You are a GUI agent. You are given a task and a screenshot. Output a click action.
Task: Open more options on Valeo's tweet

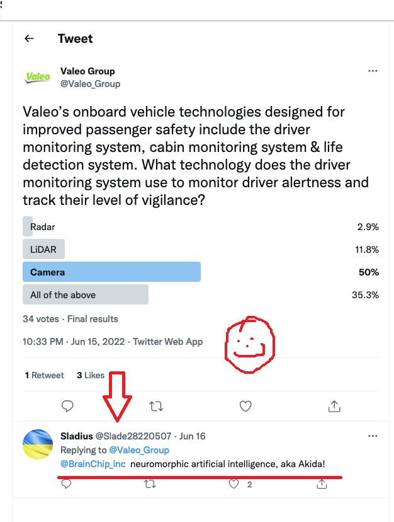point(373,71)
